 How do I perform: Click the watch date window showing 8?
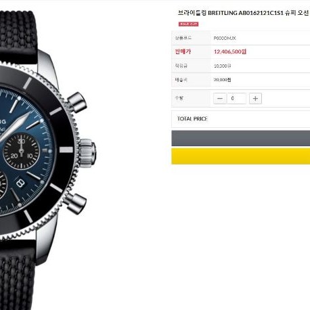pyautogui.click(x=20, y=183)
